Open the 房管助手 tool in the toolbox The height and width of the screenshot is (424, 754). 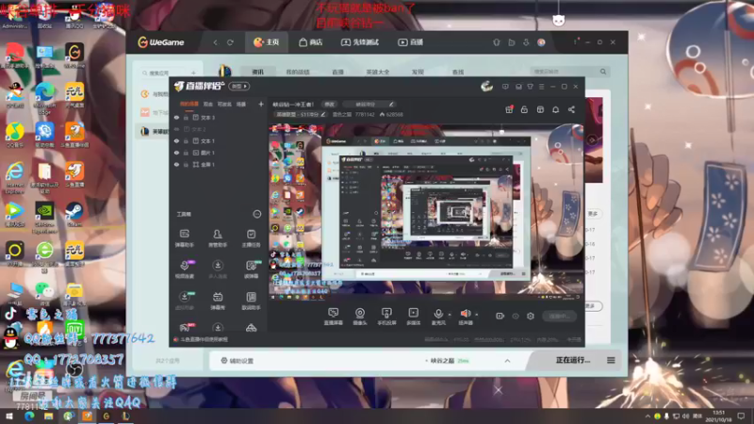coord(218,238)
